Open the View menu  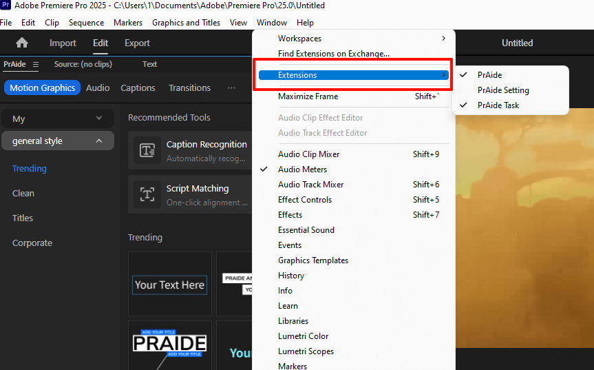click(x=238, y=23)
